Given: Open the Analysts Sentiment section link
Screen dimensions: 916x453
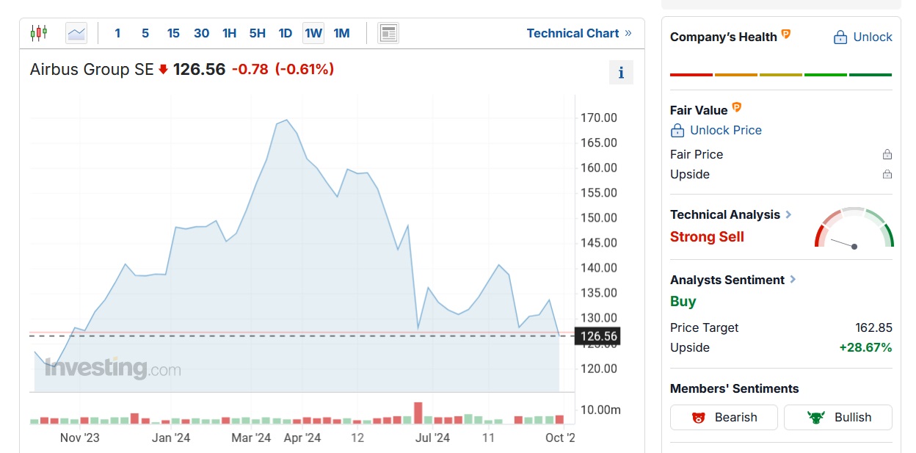Looking at the screenshot, I should pyautogui.click(x=733, y=280).
